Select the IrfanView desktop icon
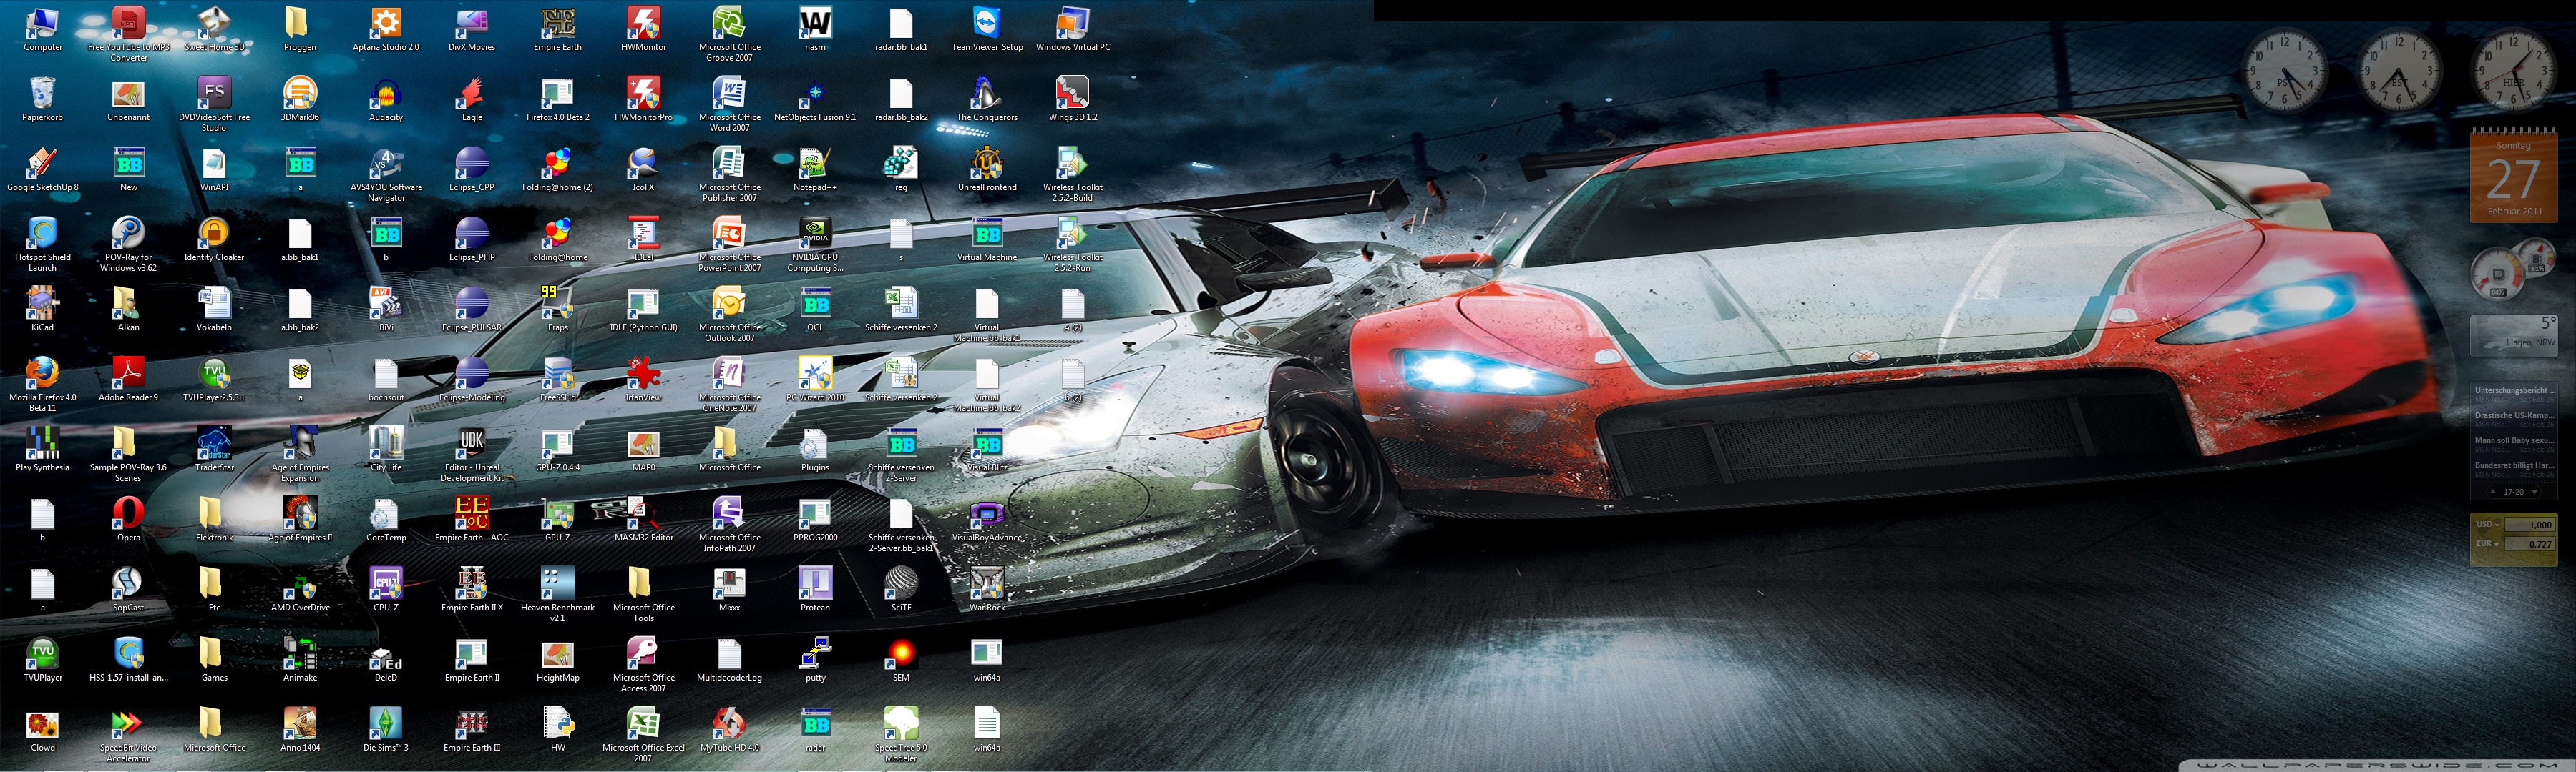The width and height of the screenshot is (2576, 772). [643, 375]
